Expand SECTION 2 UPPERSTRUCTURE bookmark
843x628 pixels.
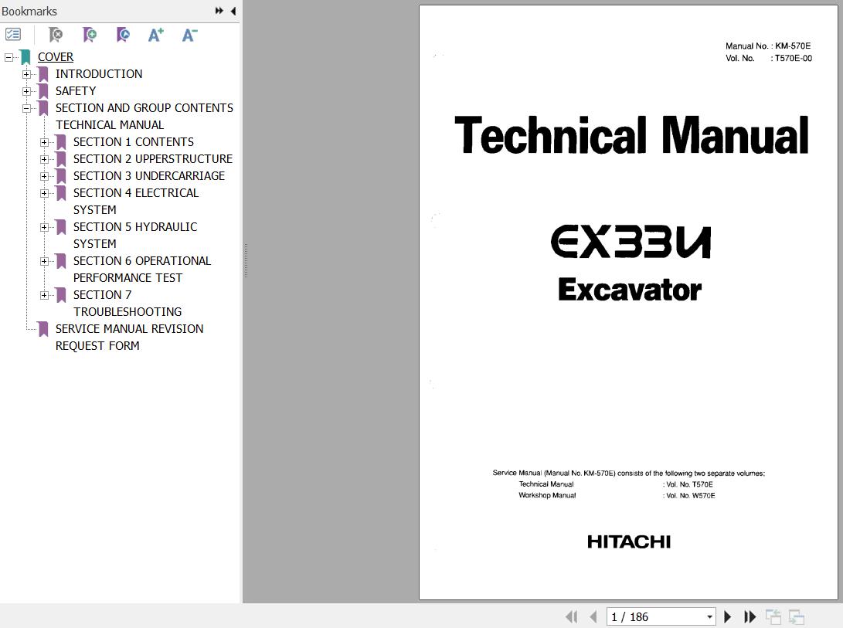pos(44,159)
